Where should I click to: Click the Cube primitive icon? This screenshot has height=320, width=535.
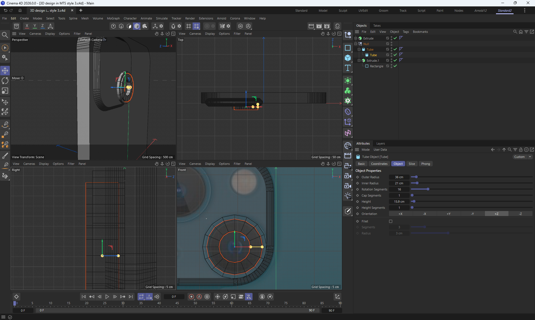click(347, 58)
